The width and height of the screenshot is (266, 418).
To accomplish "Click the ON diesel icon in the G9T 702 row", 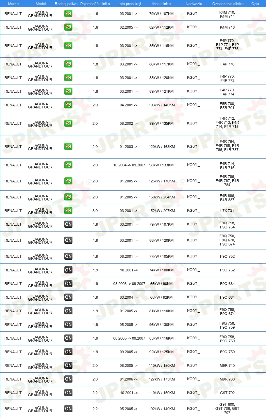I will pos(68,393).
